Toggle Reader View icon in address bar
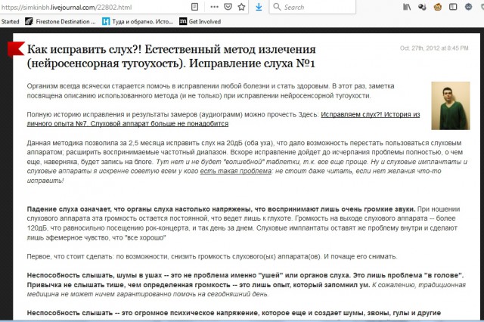The width and height of the screenshot is (484, 322). tap(195, 7)
